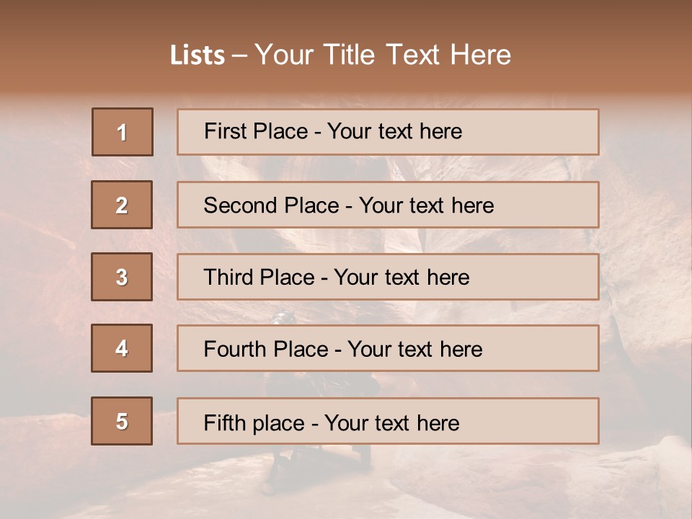
Task: Click 'Your text here' in Fifth place row
Action: pyautogui.click(x=391, y=423)
